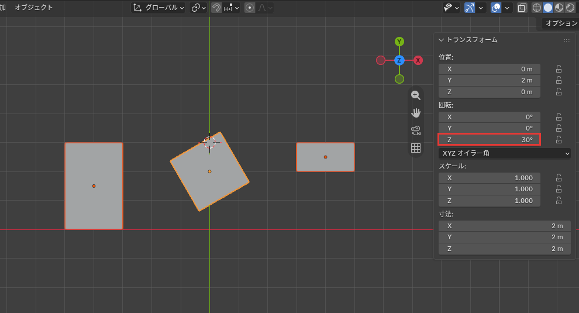Image resolution: width=579 pixels, height=313 pixels.
Task: Toggle lock for scale Z
Action: point(559,201)
